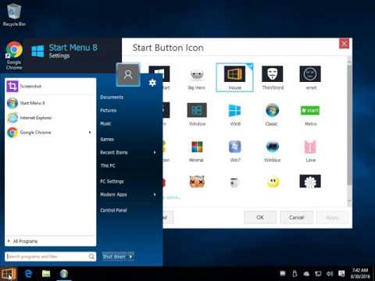Pick the yellow smiley face icon

273,182
